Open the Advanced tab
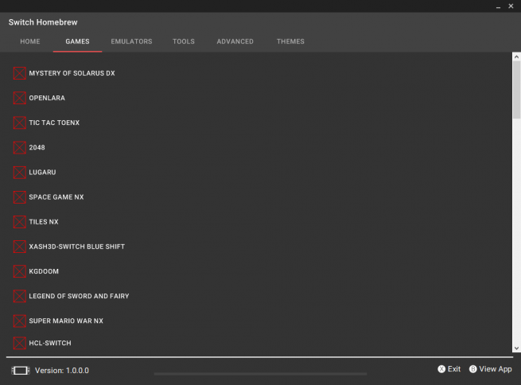 235,41
